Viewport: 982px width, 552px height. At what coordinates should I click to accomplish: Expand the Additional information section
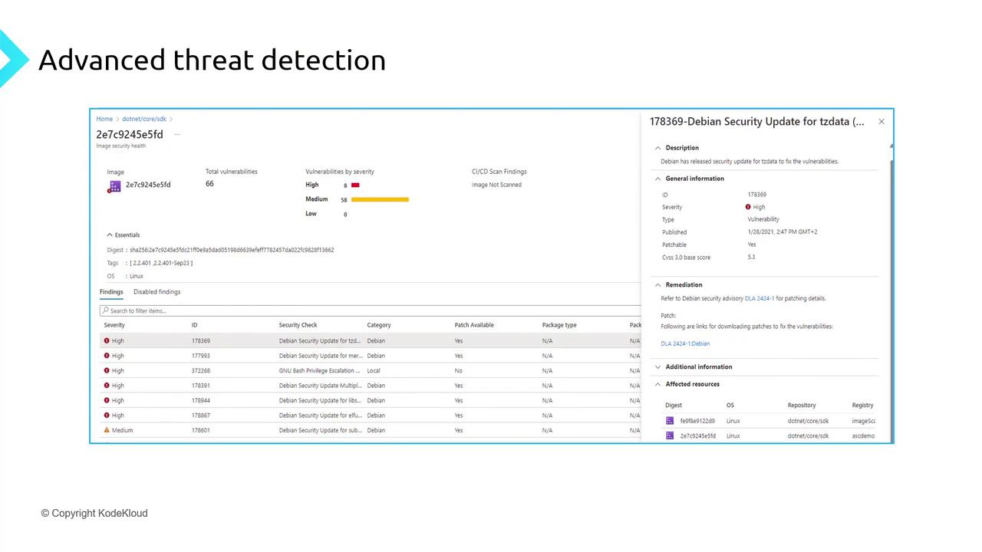pyautogui.click(x=657, y=367)
